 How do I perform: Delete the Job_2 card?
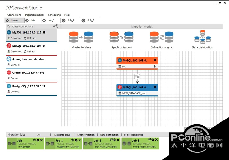pyautogui.click(x=118, y=140)
